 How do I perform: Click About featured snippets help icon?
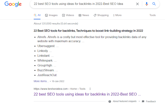coord(110,101)
